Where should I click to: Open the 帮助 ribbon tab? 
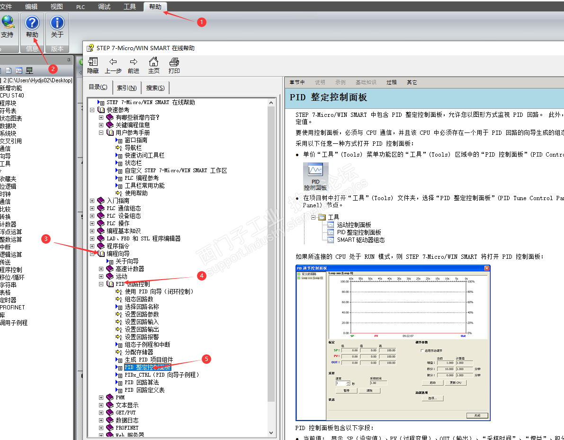pyautogui.click(x=155, y=7)
